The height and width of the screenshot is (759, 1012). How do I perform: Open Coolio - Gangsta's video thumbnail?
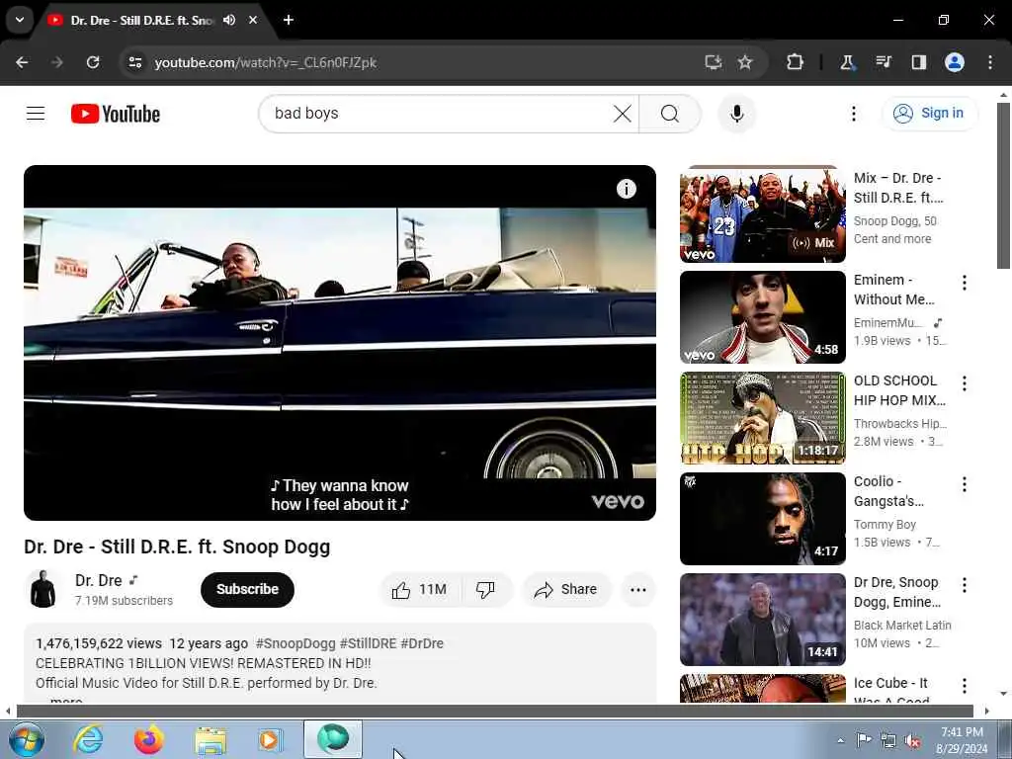[762, 518]
